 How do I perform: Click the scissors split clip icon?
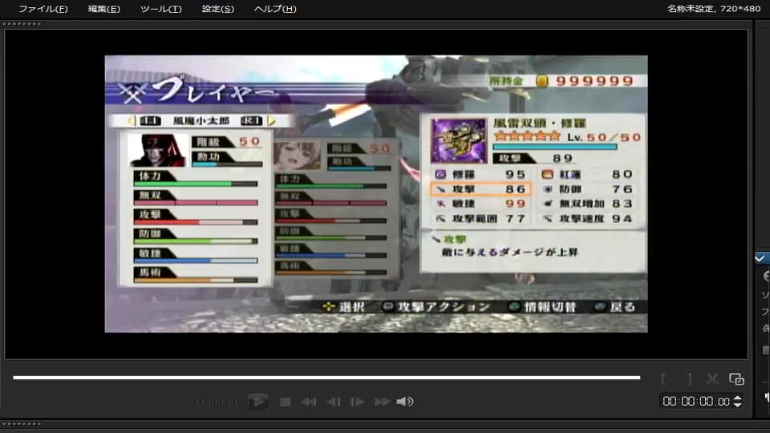[712, 378]
